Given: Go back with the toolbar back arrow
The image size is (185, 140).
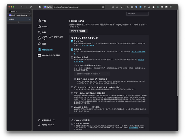Looking at the screenshot, I should [x=22, y=7].
